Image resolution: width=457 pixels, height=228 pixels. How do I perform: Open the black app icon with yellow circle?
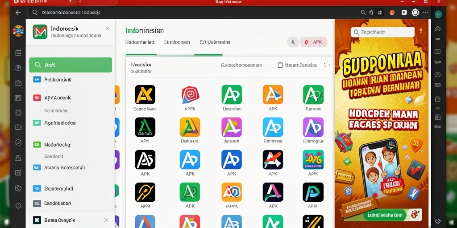[145, 192]
